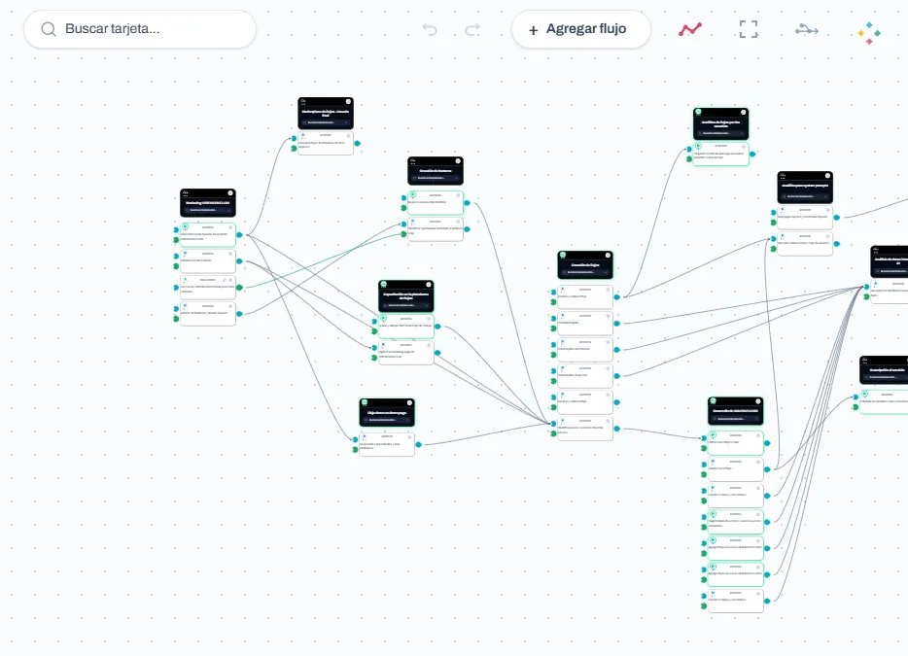
Task: Click blue input port of Flujo demo card
Action: [x=356, y=439]
